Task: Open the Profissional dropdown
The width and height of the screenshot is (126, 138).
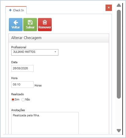Action: [35, 52]
